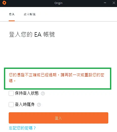Screen dimensions: 117x132
Task: Click the EA text in the heading
Action: pyautogui.click(x=38, y=34)
